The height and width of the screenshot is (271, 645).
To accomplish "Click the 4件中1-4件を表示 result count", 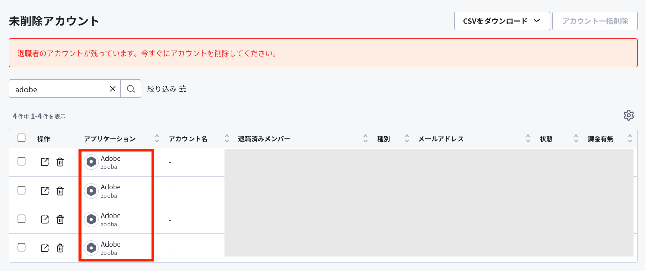I will click(x=39, y=116).
